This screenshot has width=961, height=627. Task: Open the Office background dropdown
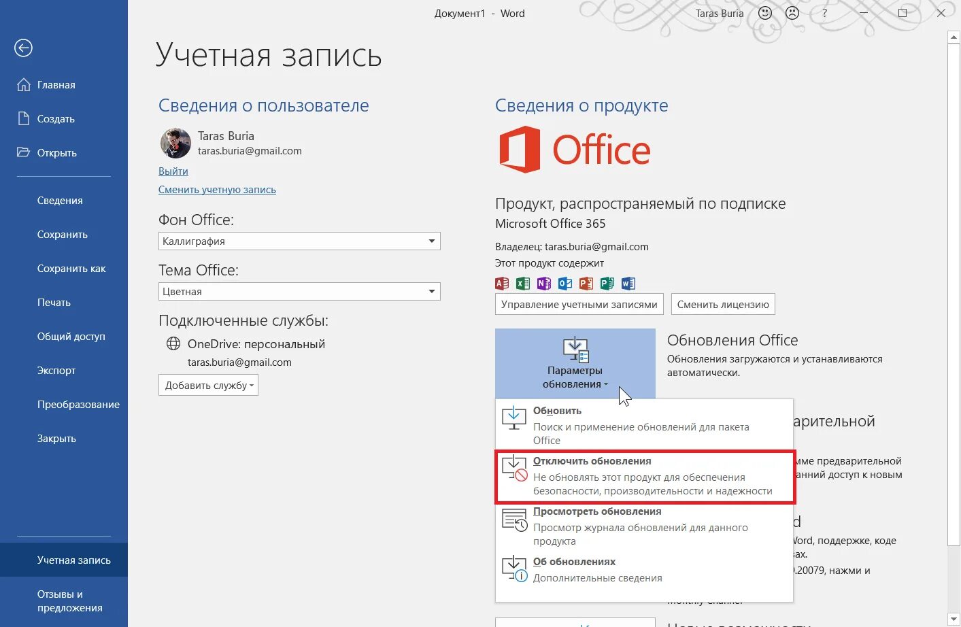click(299, 241)
